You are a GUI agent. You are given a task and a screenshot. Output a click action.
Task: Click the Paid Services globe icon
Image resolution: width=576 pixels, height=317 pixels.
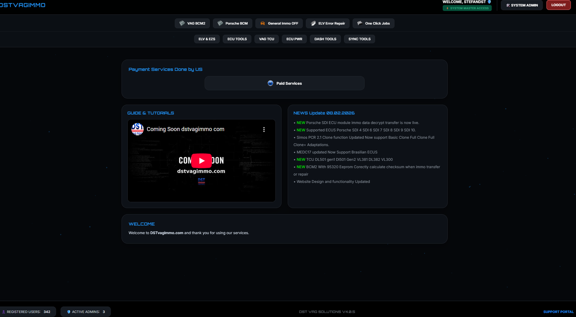[270, 83]
